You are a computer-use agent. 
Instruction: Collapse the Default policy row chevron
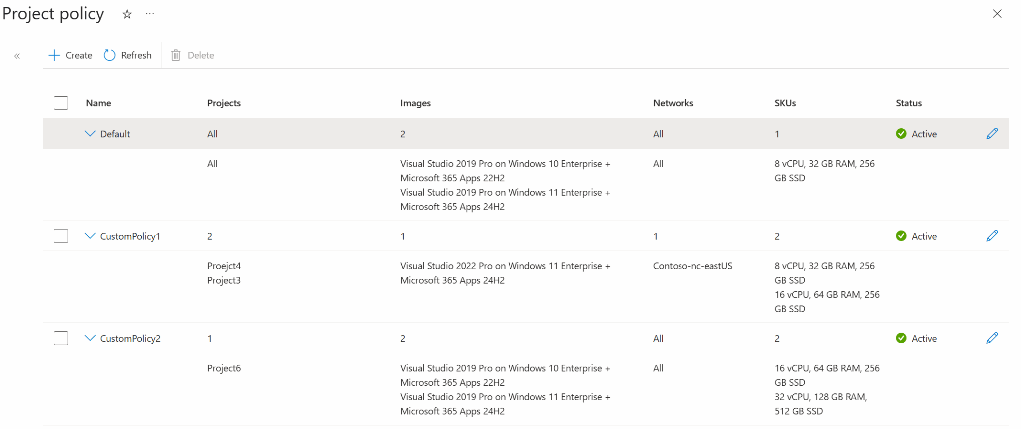(x=90, y=133)
